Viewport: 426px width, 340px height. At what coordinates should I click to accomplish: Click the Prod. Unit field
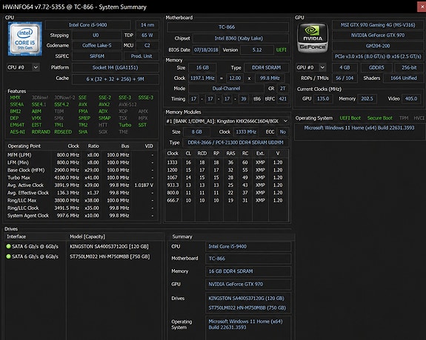[142, 56]
